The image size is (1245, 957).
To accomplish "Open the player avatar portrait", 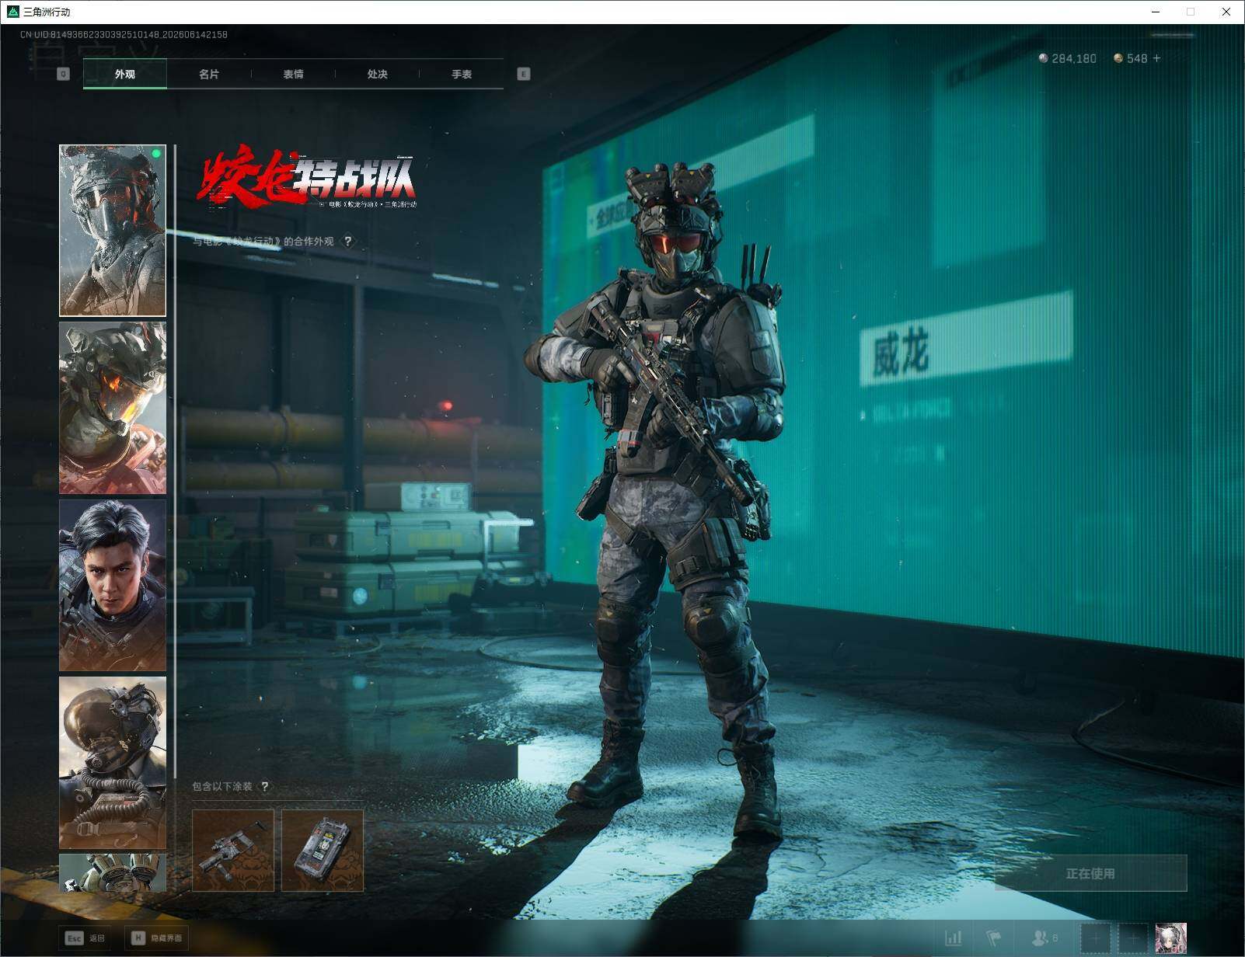I will pos(1171,938).
